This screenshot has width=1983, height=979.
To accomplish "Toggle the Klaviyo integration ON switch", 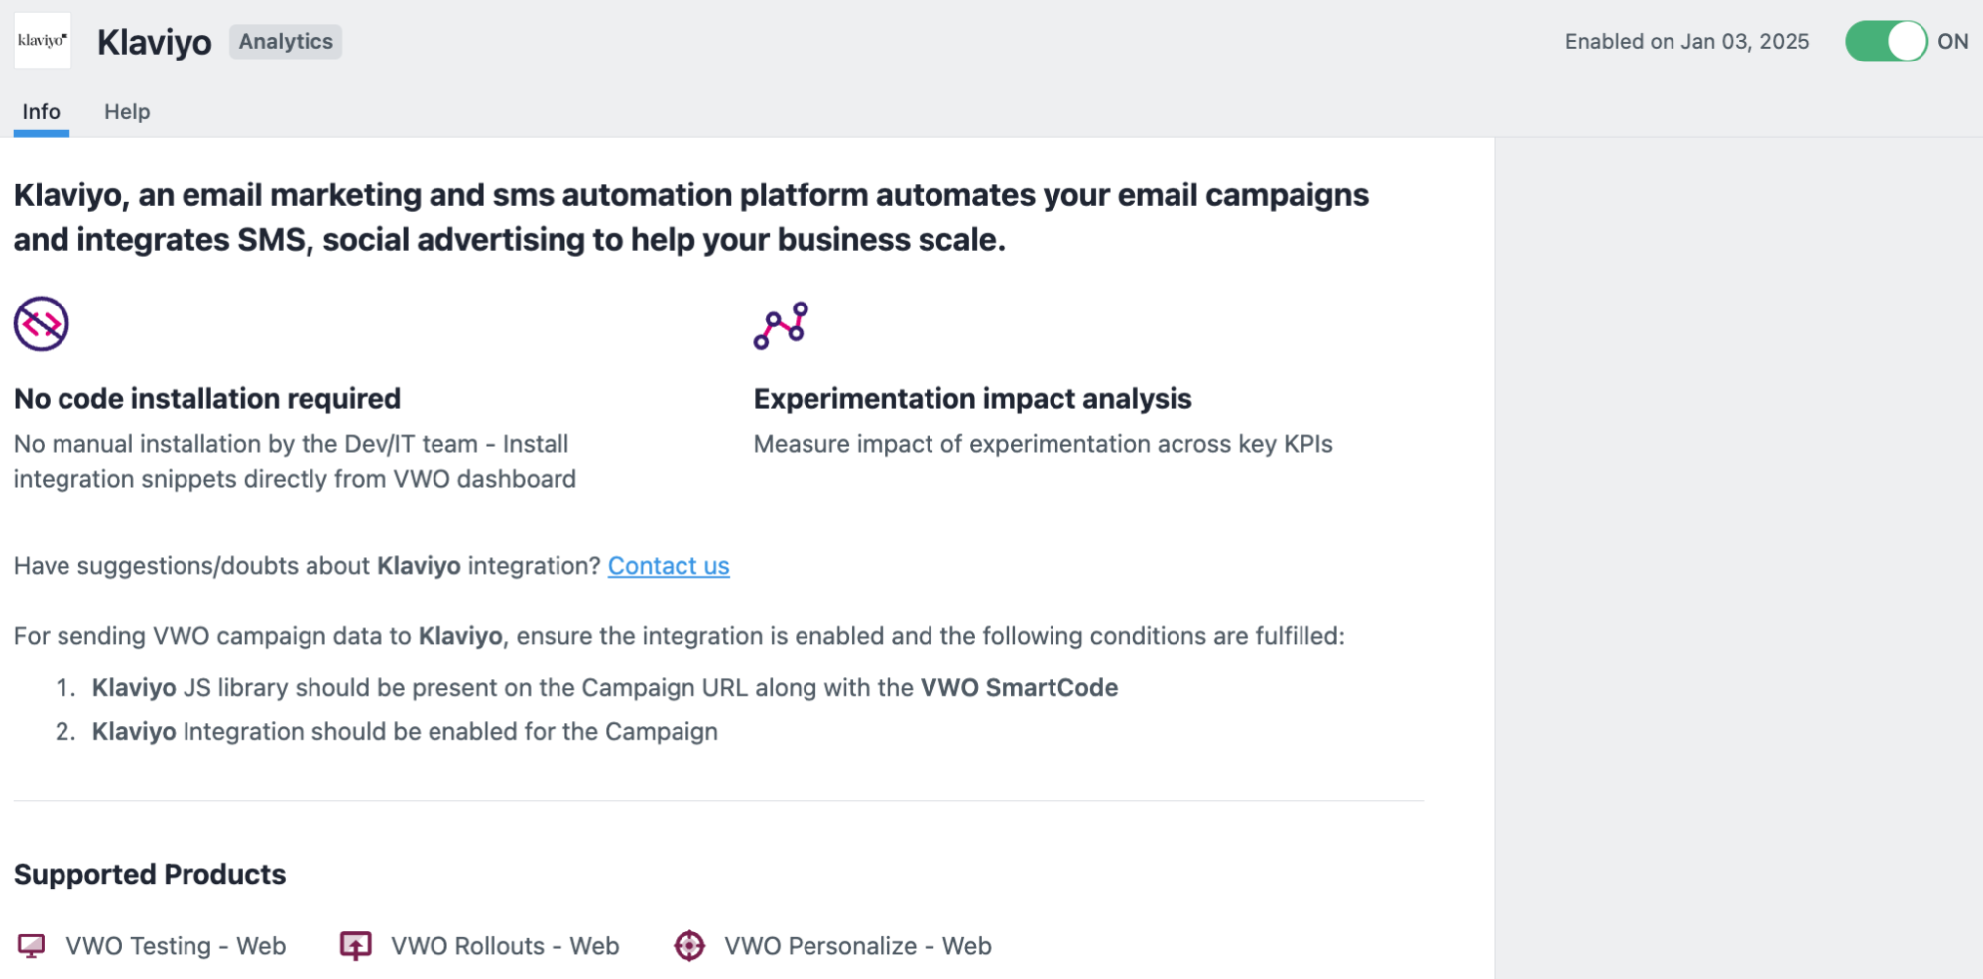I will (x=1886, y=42).
